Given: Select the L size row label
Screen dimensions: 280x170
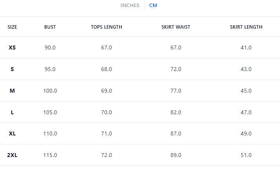Looking at the screenshot, I should tap(12, 112).
